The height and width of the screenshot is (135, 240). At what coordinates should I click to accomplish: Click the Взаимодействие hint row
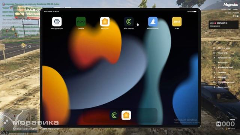223,67
